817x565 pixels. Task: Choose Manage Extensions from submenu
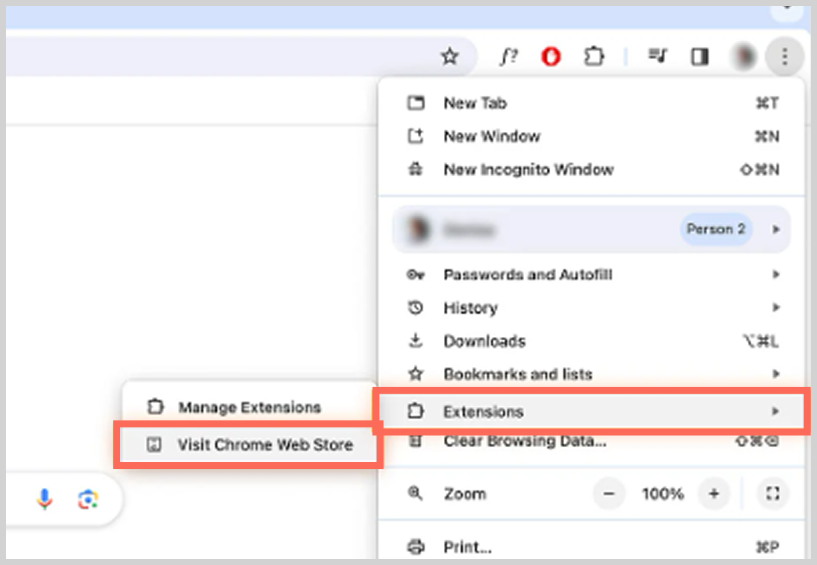(249, 407)
